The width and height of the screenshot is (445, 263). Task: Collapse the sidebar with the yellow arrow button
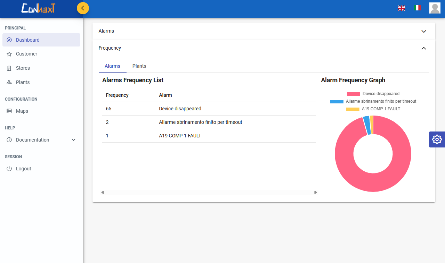83,8
